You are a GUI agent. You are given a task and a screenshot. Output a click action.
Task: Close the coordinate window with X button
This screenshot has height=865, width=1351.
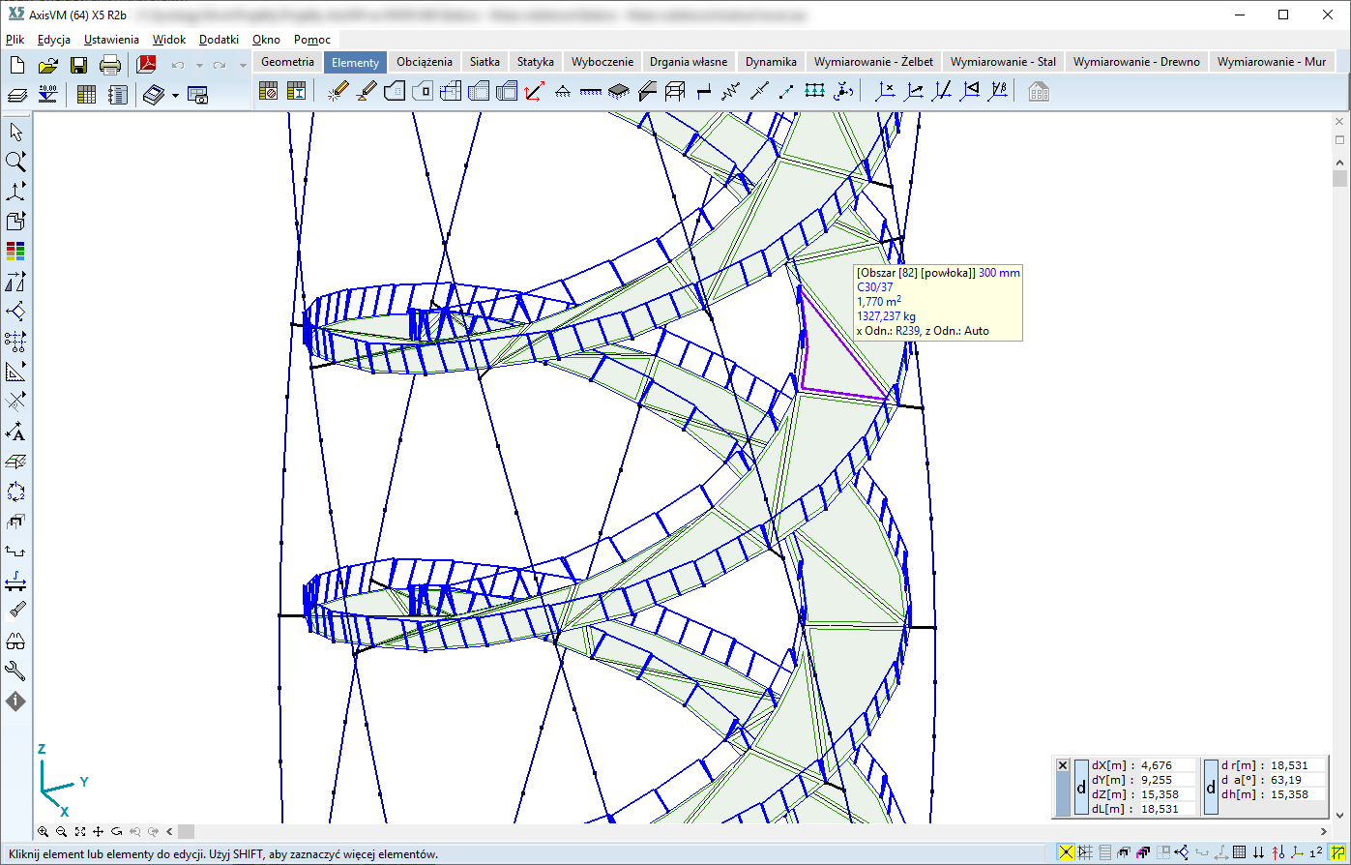click(1063, 765)
